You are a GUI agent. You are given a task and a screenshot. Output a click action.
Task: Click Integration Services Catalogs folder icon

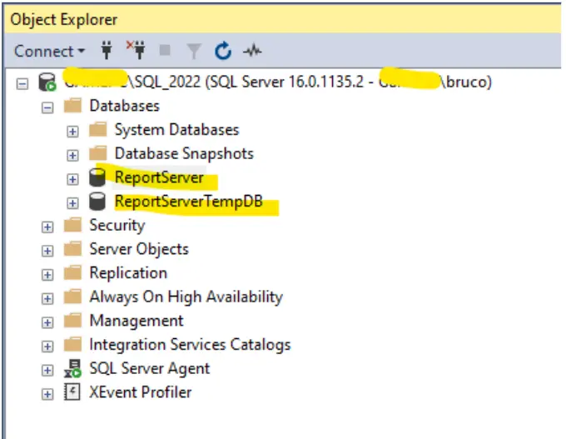click(x=73, y=344)
